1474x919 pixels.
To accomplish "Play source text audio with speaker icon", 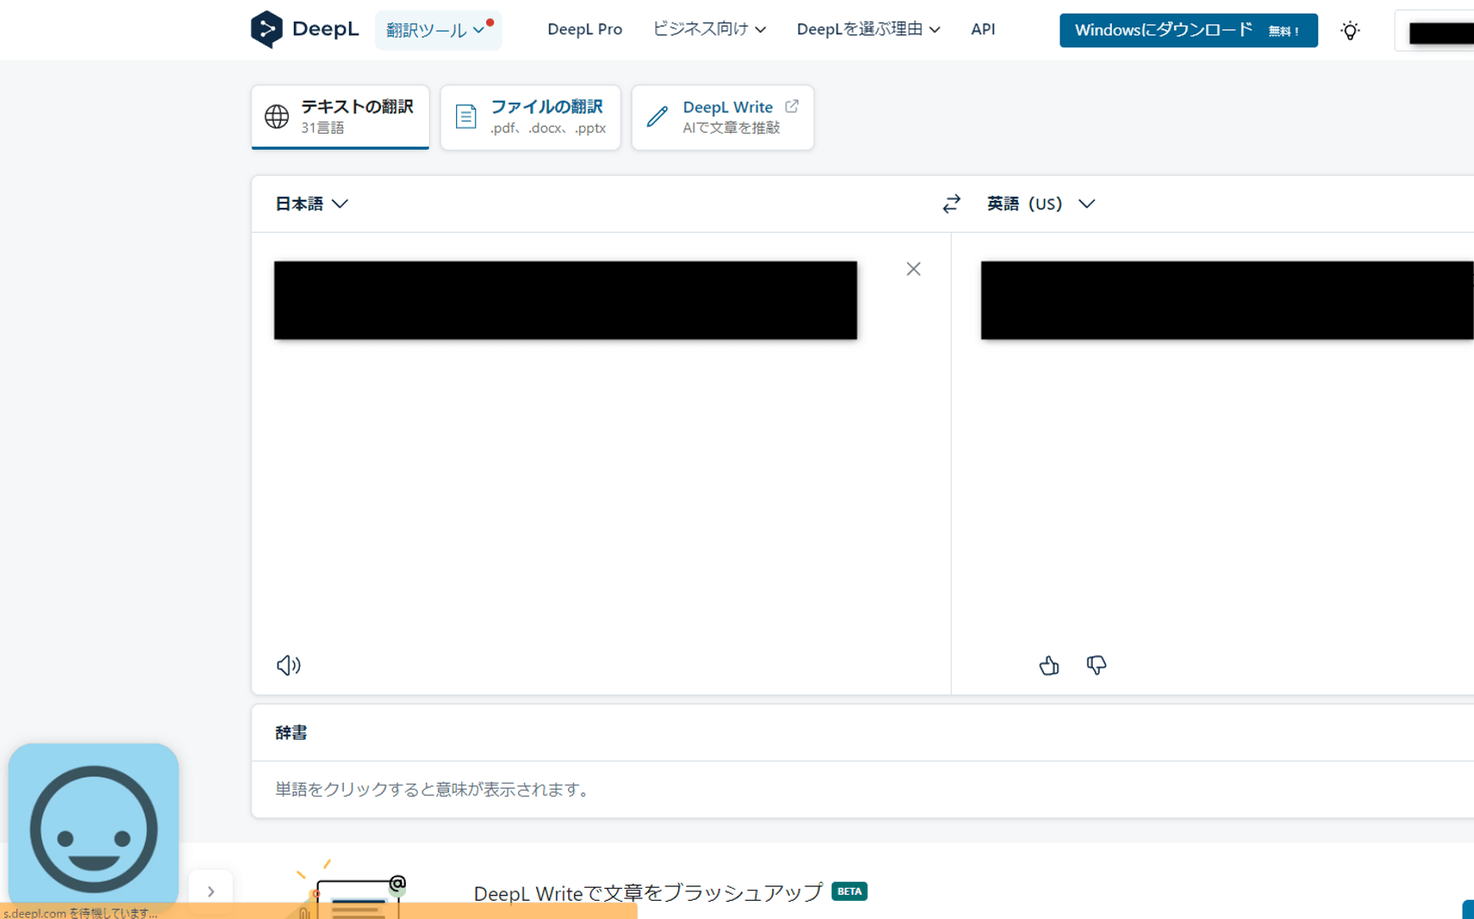I will [x=289, y=665].
